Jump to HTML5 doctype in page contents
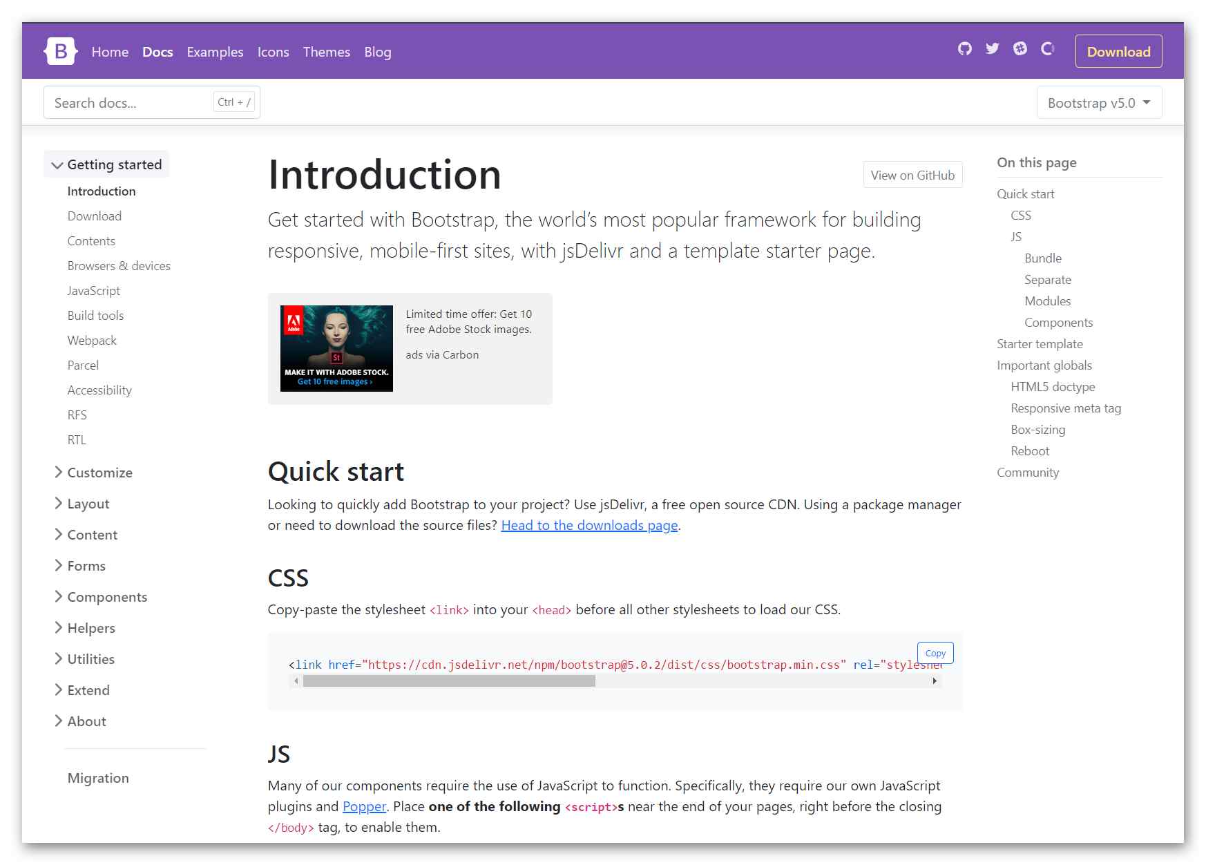The height and width of the screenshot is (865, 1206). click(1053, 386)
